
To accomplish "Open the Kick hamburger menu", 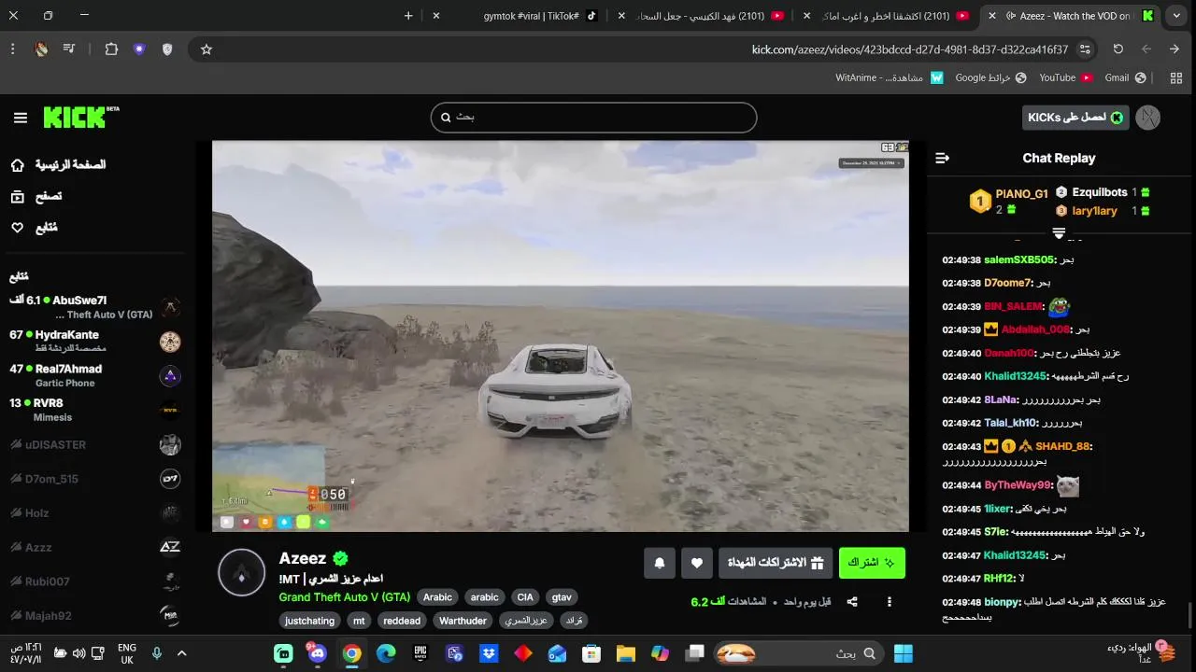I will tap(21, 118).
